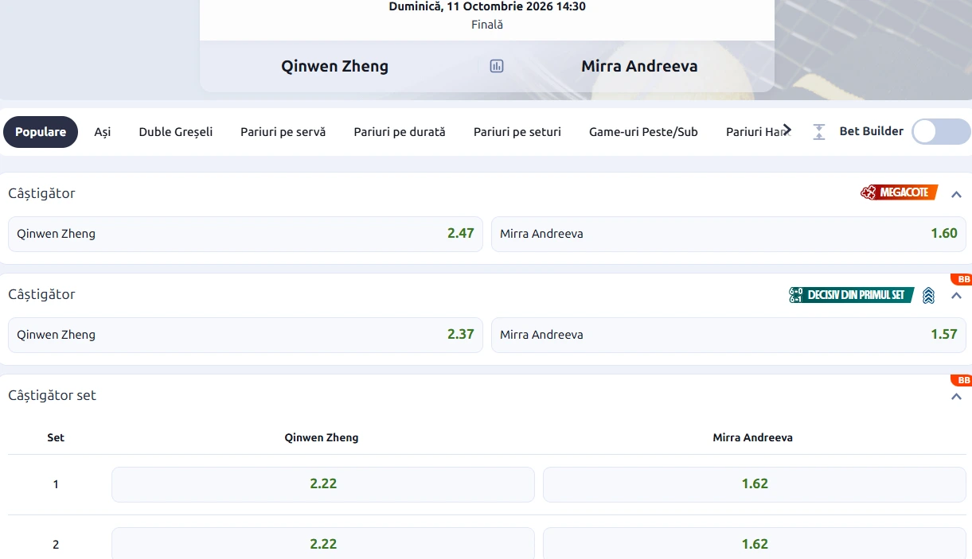Click Qinwen Zheng column header in set table

pyautogui.click(x=322, y=437)
